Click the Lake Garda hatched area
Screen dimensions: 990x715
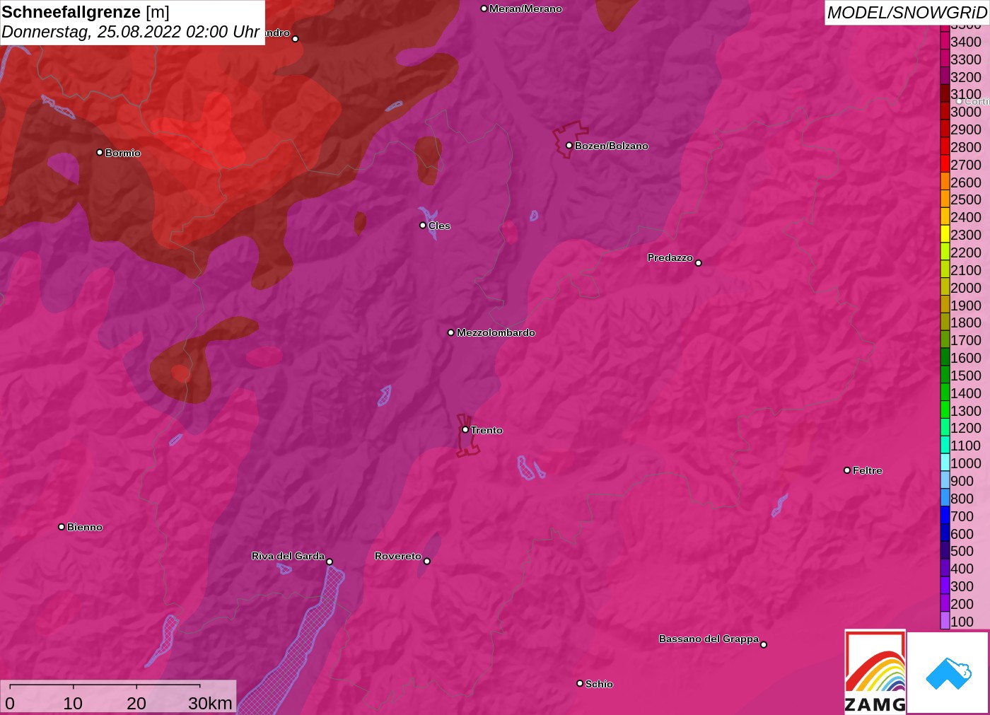pyautogui.click(x=304, y=644)
